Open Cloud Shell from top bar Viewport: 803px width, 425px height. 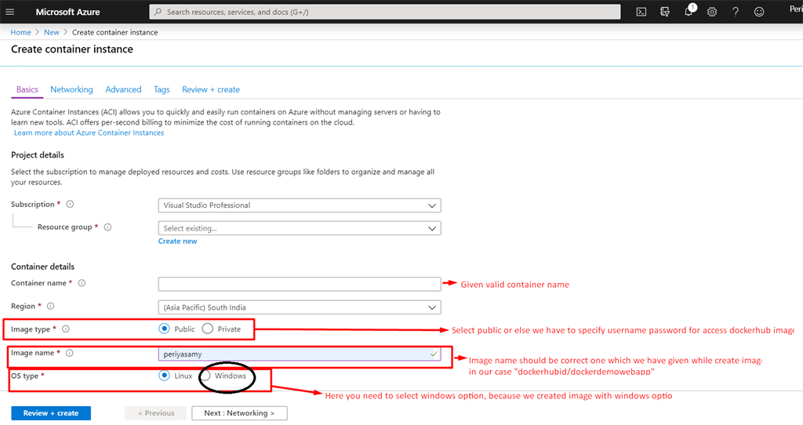coord(641,12)
